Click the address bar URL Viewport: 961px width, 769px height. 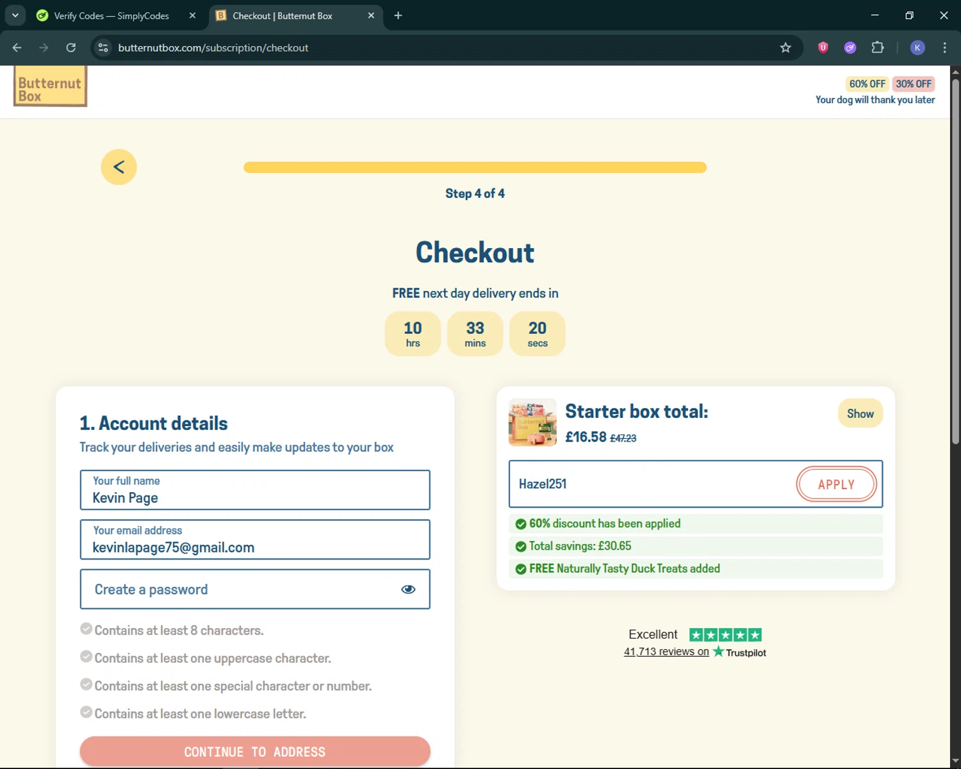(213, 47)
